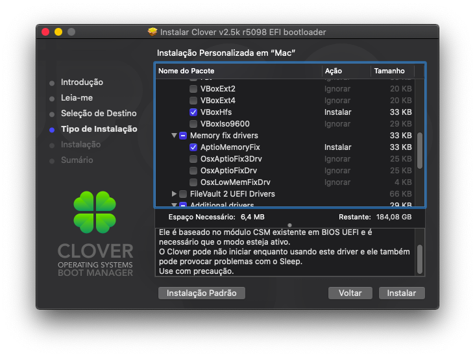Screen dimensions: 475x357
Task: Select the VBoxHfs row label
Action: [x=216, y=112]
